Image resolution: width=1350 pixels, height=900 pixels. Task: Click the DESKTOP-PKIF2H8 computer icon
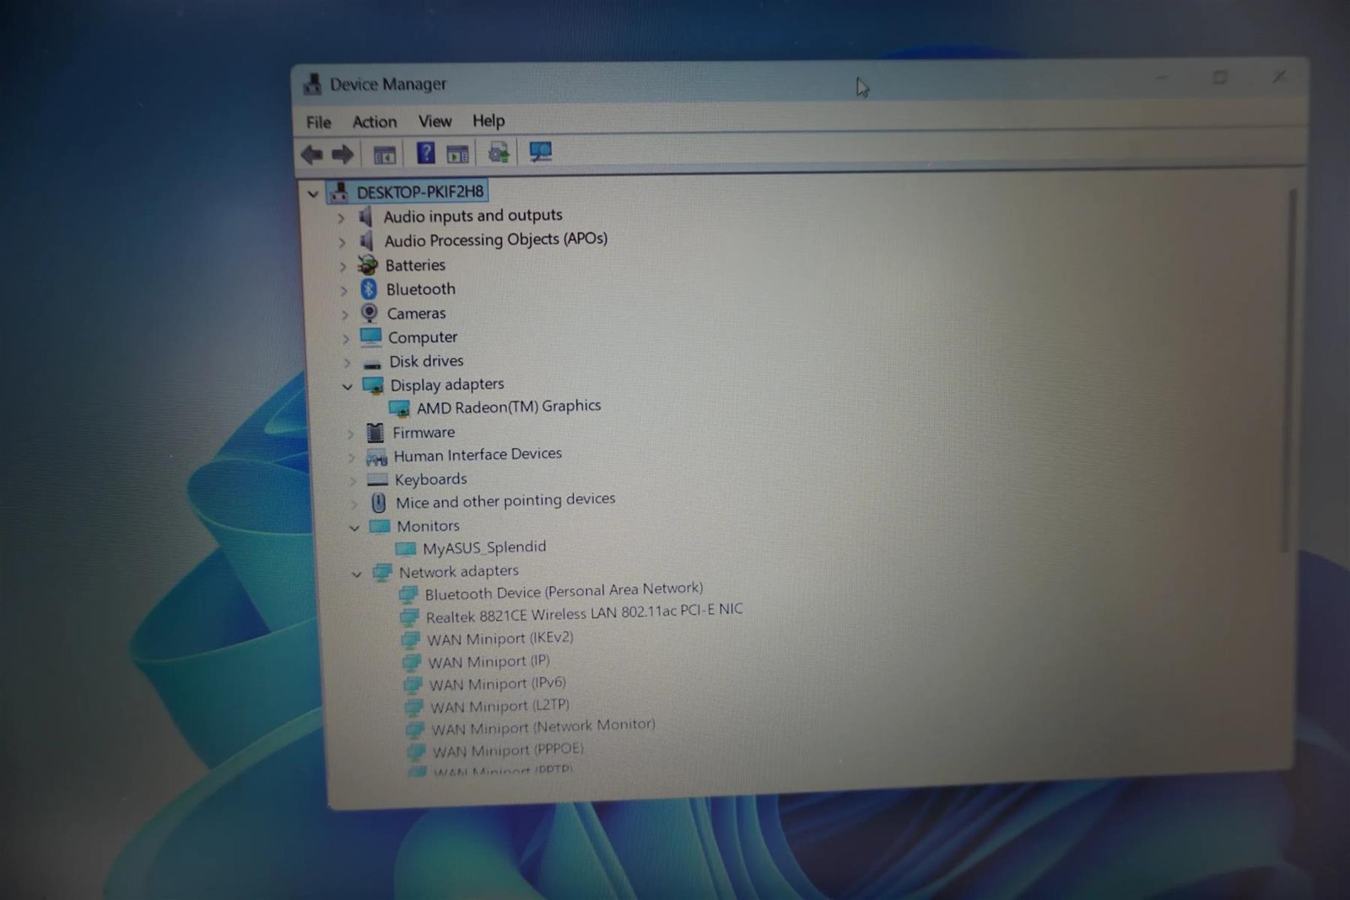pos(338,192)
